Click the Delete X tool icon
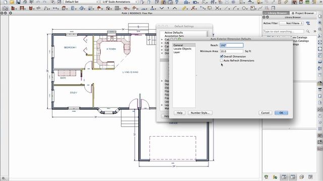 (x=218, y=8)
